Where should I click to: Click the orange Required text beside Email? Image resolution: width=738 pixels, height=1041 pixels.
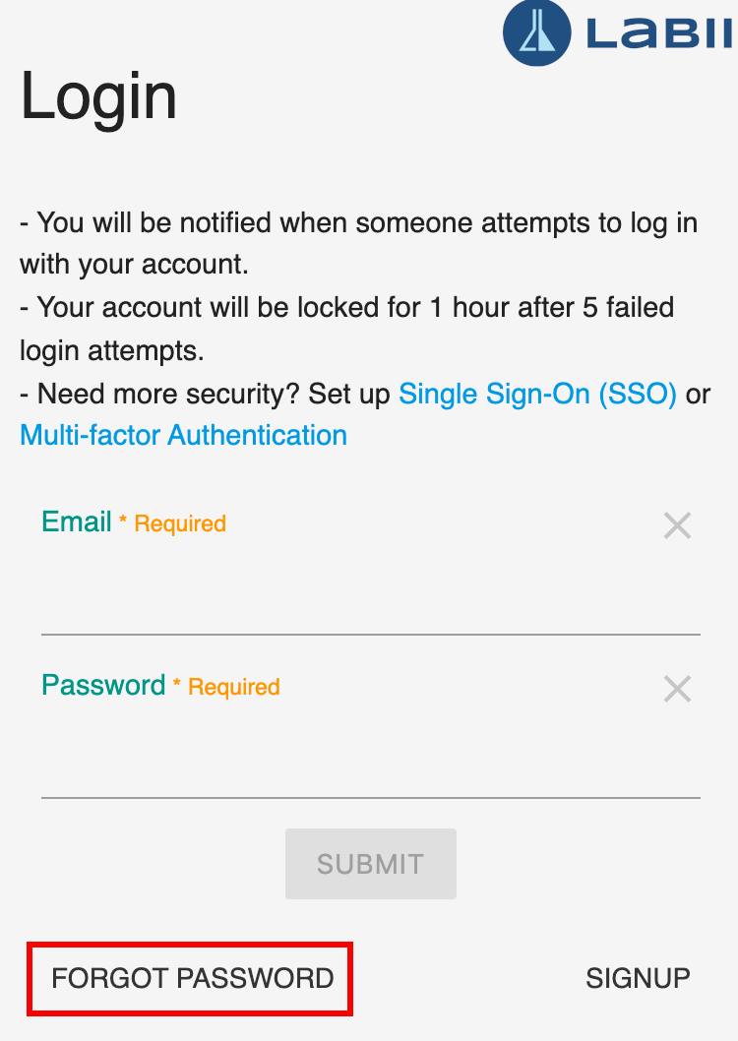coord(180,523)
